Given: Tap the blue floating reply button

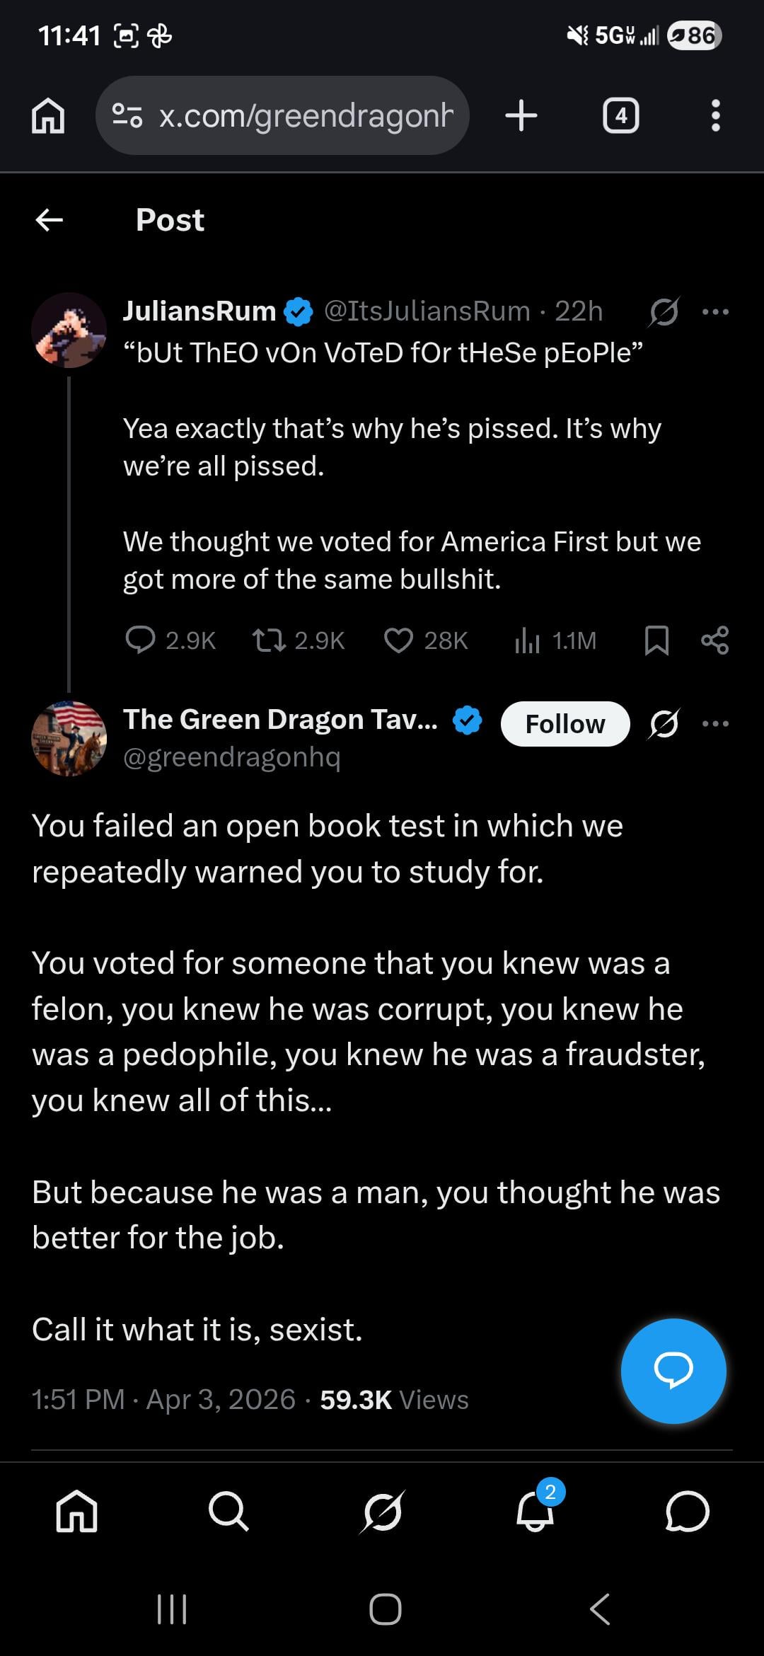Looking at the screenshot, I should pyautogui.click(x=673, y=1370).
